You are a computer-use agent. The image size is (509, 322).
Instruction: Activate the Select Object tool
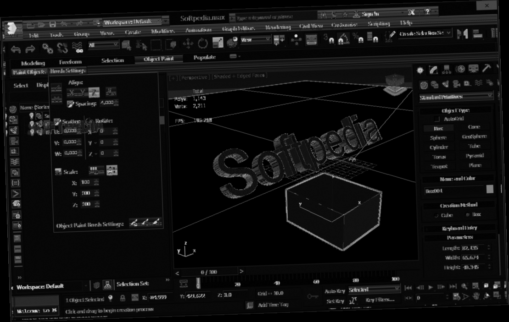point(127,45)
